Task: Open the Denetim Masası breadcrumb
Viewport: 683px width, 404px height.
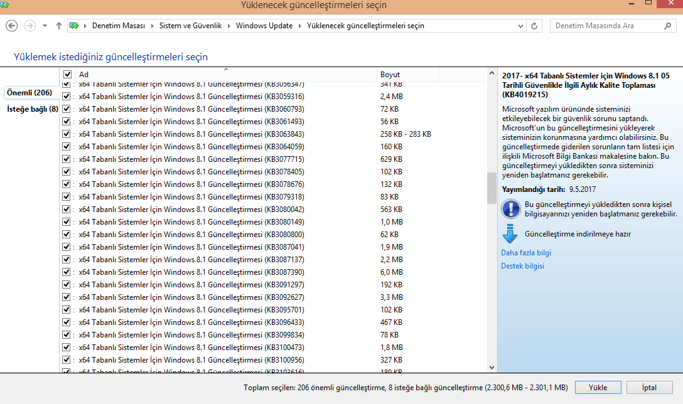Action: click(x=119, y=26)
